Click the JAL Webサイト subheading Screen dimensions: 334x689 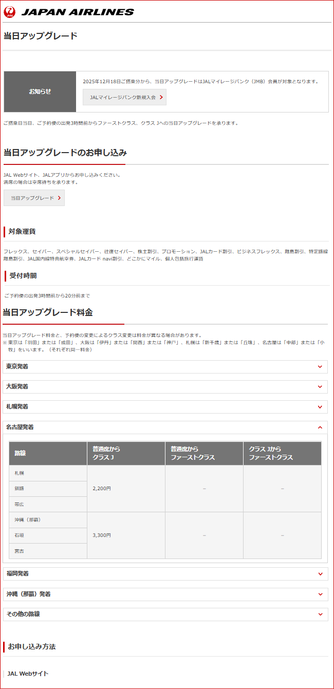click(28, 674)
